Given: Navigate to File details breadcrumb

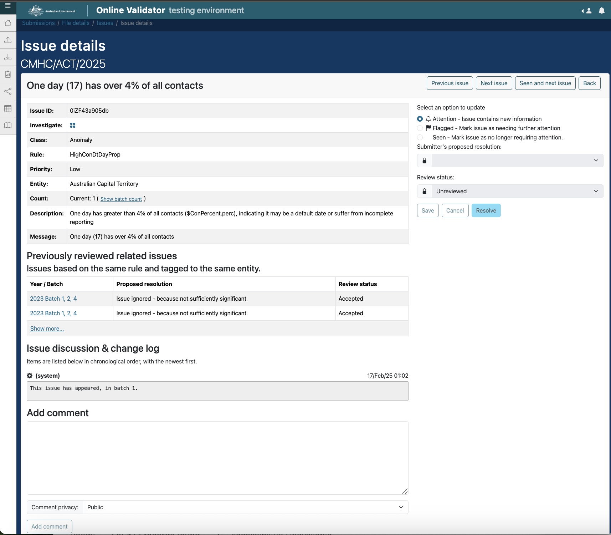Looking at the screenshot, I should coord(76,23).
